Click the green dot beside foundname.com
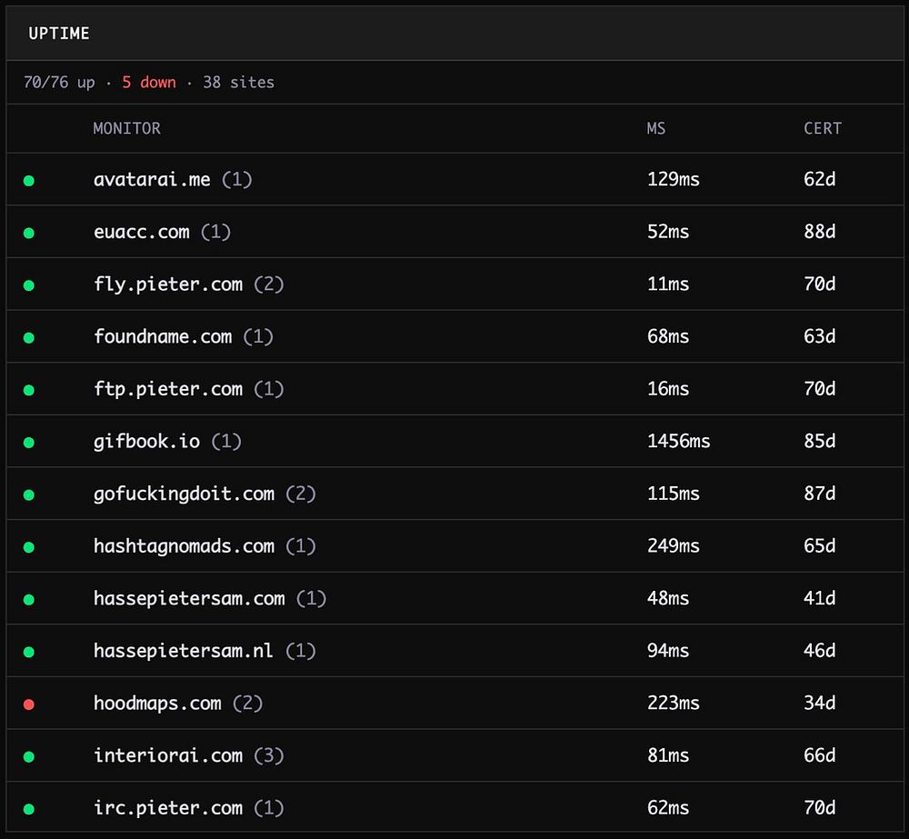 (x=29, y=338)
